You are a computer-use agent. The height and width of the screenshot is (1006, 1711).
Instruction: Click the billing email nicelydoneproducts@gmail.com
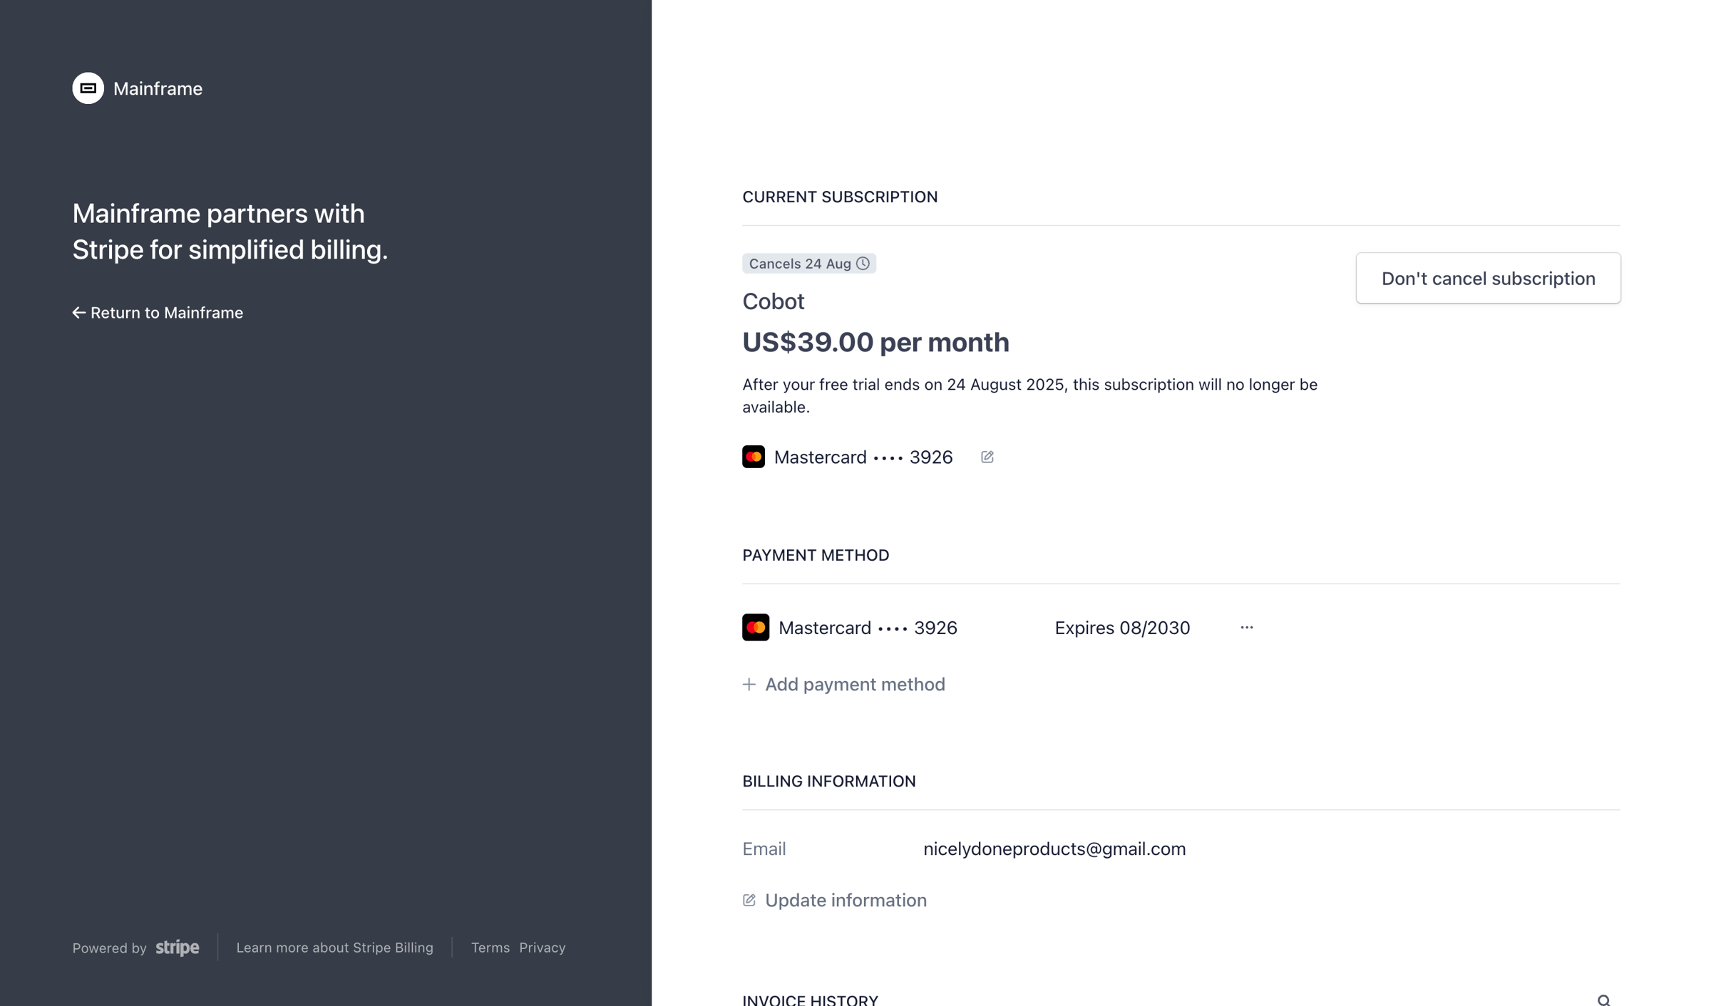click(x=1054, y=849)
